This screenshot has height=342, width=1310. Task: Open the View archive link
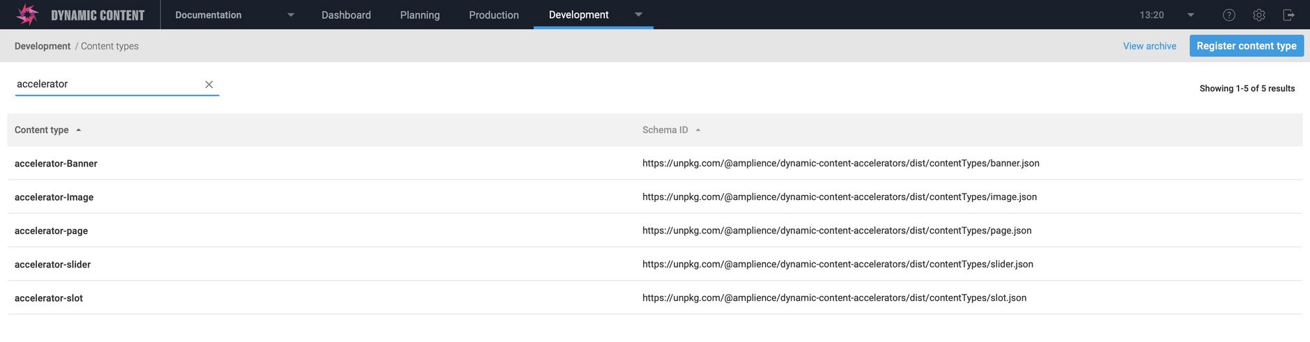(x=1150, y=46)
